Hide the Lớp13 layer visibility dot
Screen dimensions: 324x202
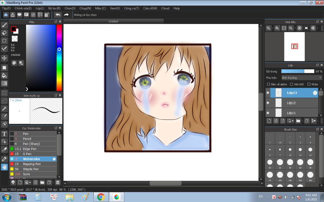point(268,93)
